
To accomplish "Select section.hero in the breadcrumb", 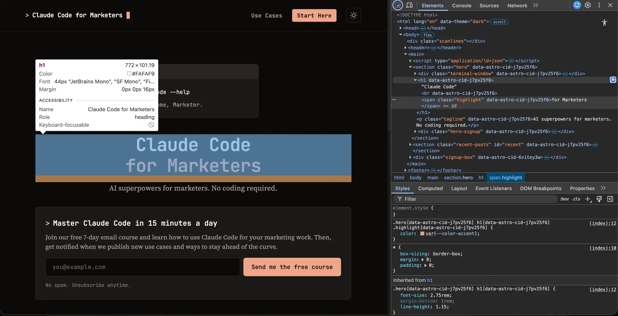I will tap(458, 177).
